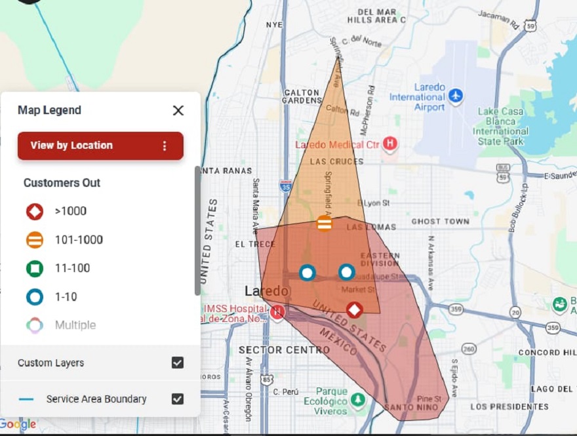The height and width of the screenshot is (436, 577).
Task: Click the right blue 1-10 outage marker
Action: point(346,272)
